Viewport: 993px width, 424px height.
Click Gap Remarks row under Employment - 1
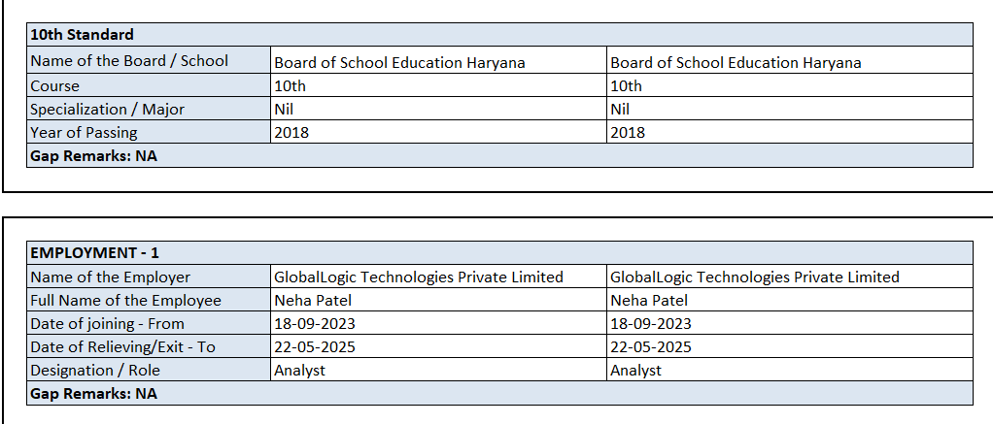93,393
